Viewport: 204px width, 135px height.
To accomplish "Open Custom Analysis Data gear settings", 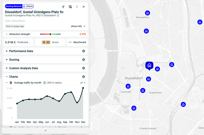I will coord(83,68).
